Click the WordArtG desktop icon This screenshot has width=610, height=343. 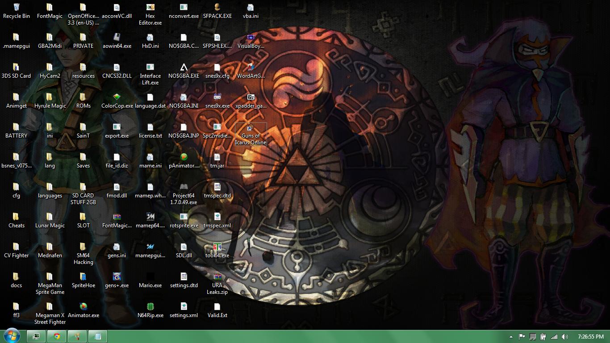(251, 71)
